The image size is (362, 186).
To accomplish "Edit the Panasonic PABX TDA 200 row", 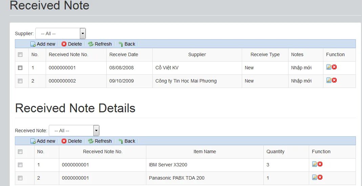I will (315, 177).
